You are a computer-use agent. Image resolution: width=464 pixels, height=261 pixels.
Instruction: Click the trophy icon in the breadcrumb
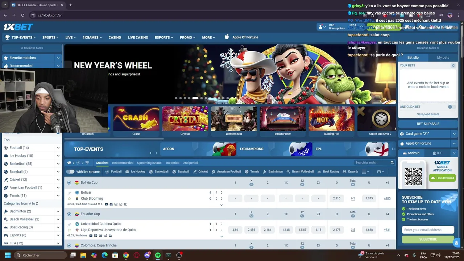(87, 163)
